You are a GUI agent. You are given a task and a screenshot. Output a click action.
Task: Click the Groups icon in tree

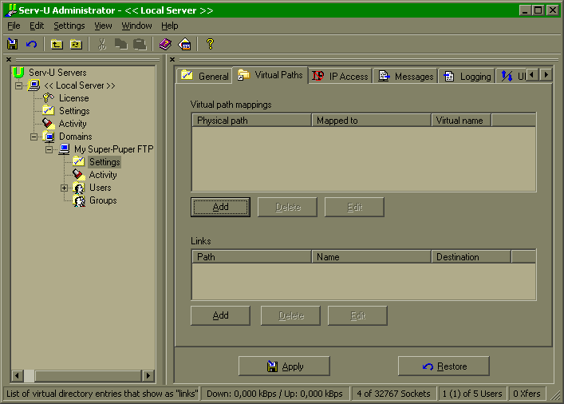click(79, 200)
